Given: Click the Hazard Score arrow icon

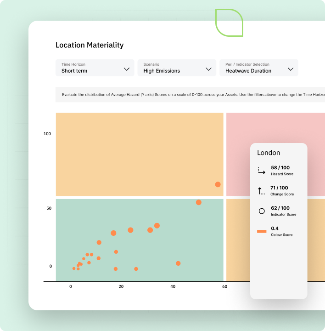Looking at the screenshot, I should pyautogui.click(x=262, y=171).
